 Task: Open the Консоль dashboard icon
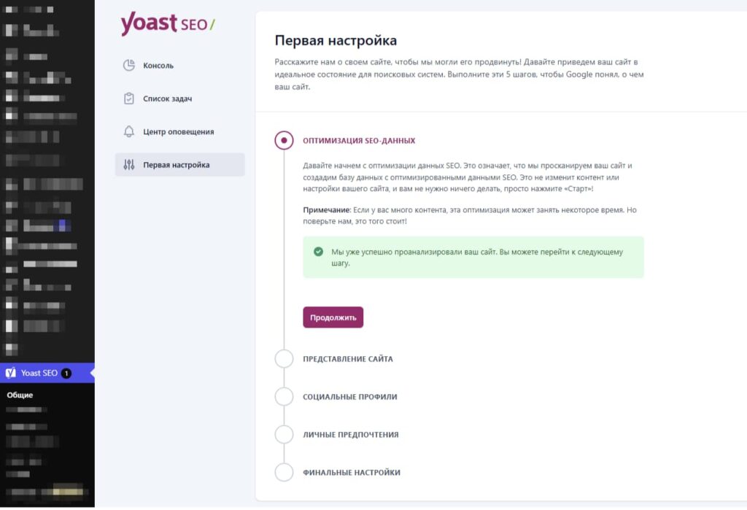click(129, 65)
